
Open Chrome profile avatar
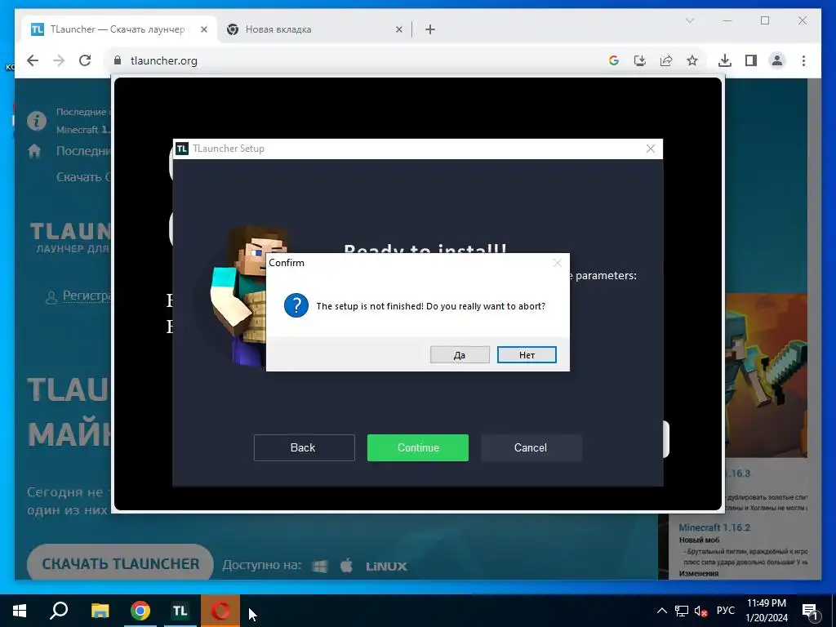777,60
